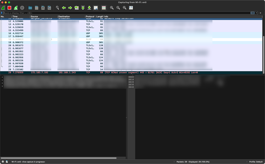
Task: Go forward in packet history
Action: pyautogui.click(x=70, y=8)
